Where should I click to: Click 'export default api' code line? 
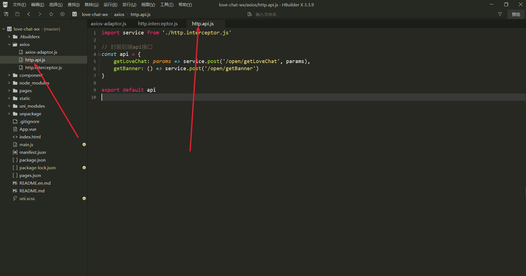[x=128, y=90]
